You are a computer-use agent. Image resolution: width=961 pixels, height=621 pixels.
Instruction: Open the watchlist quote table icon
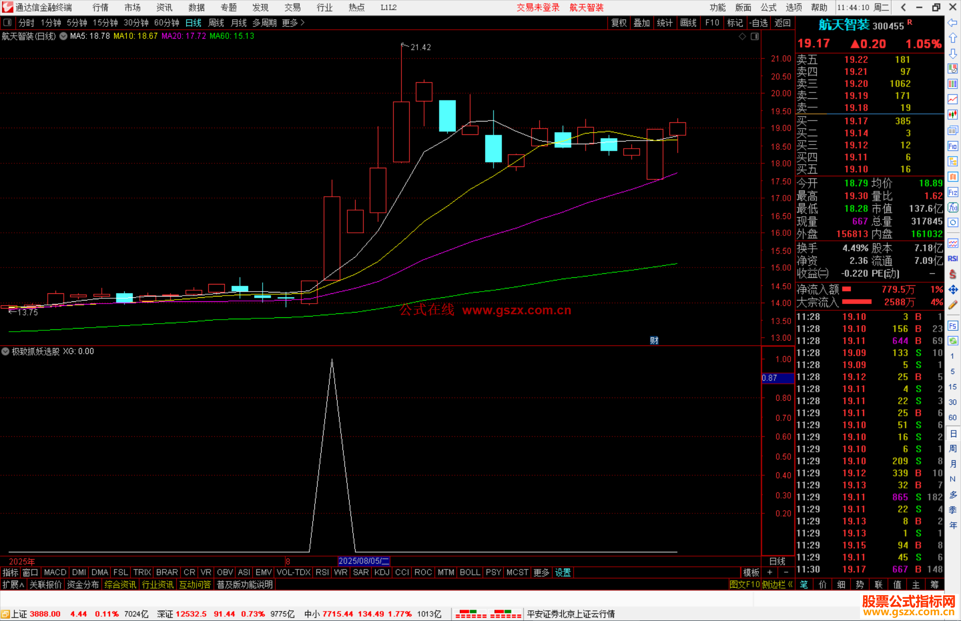[953, 69]
